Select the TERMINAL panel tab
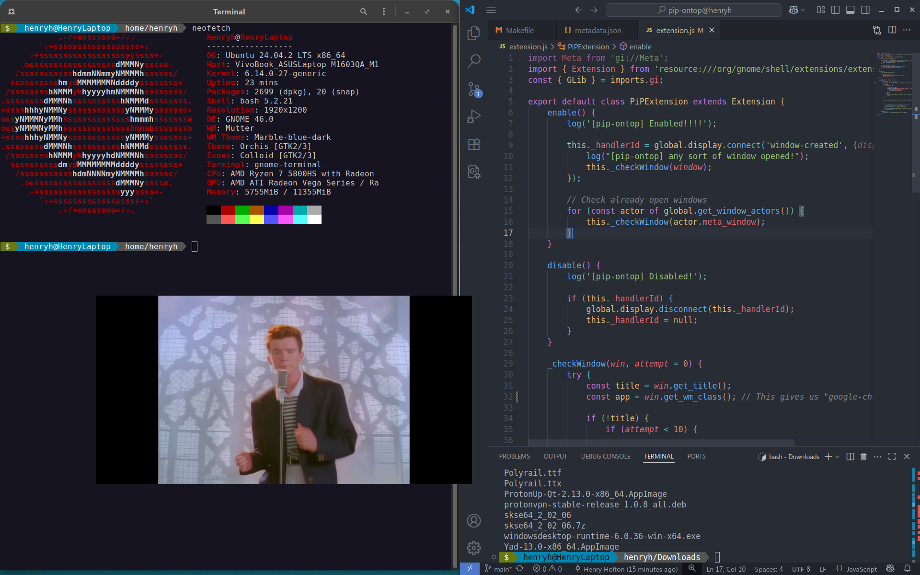The height and width of the screenshot is (575, 920). coord(659,456)
